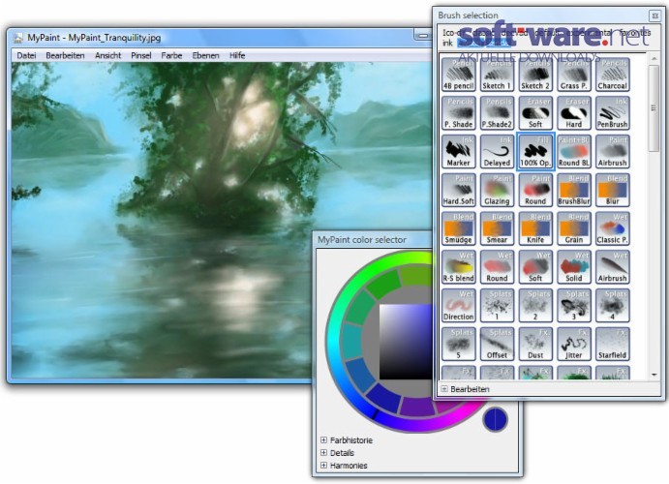
Task: Open the Farbe menu
Action: click(171, 55)
